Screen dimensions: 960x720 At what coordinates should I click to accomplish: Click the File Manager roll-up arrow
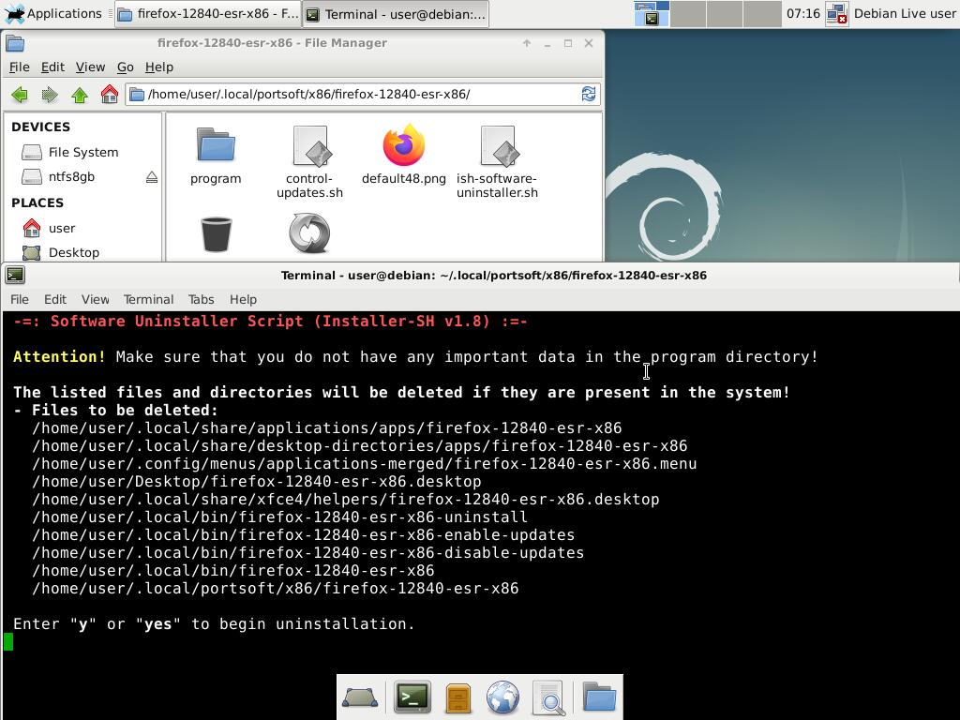point(527,43)
